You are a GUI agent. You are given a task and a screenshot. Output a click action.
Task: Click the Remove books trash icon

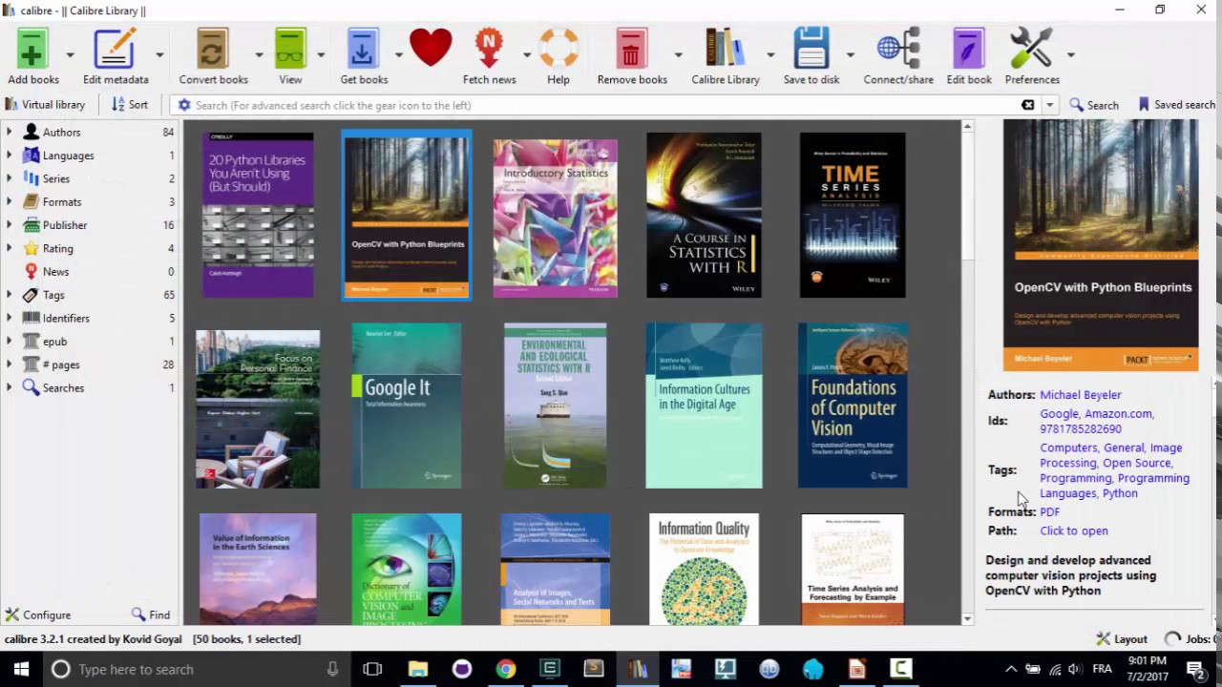pos(631,50)
